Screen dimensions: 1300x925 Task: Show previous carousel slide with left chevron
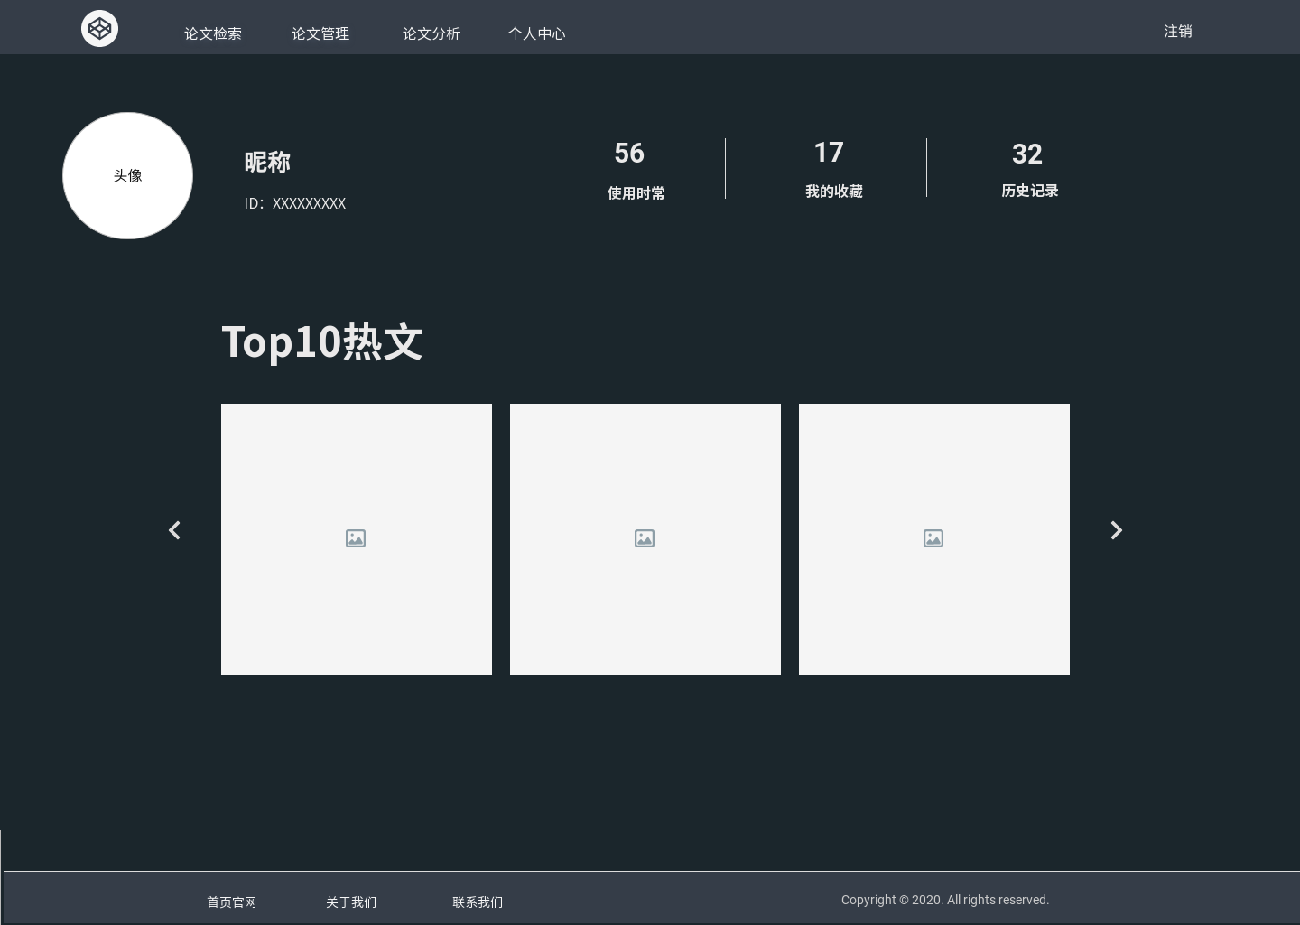(174, 530)
